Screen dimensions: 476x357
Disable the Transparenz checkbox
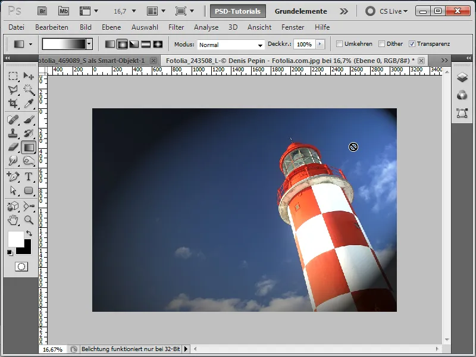(x=412, y=44)
